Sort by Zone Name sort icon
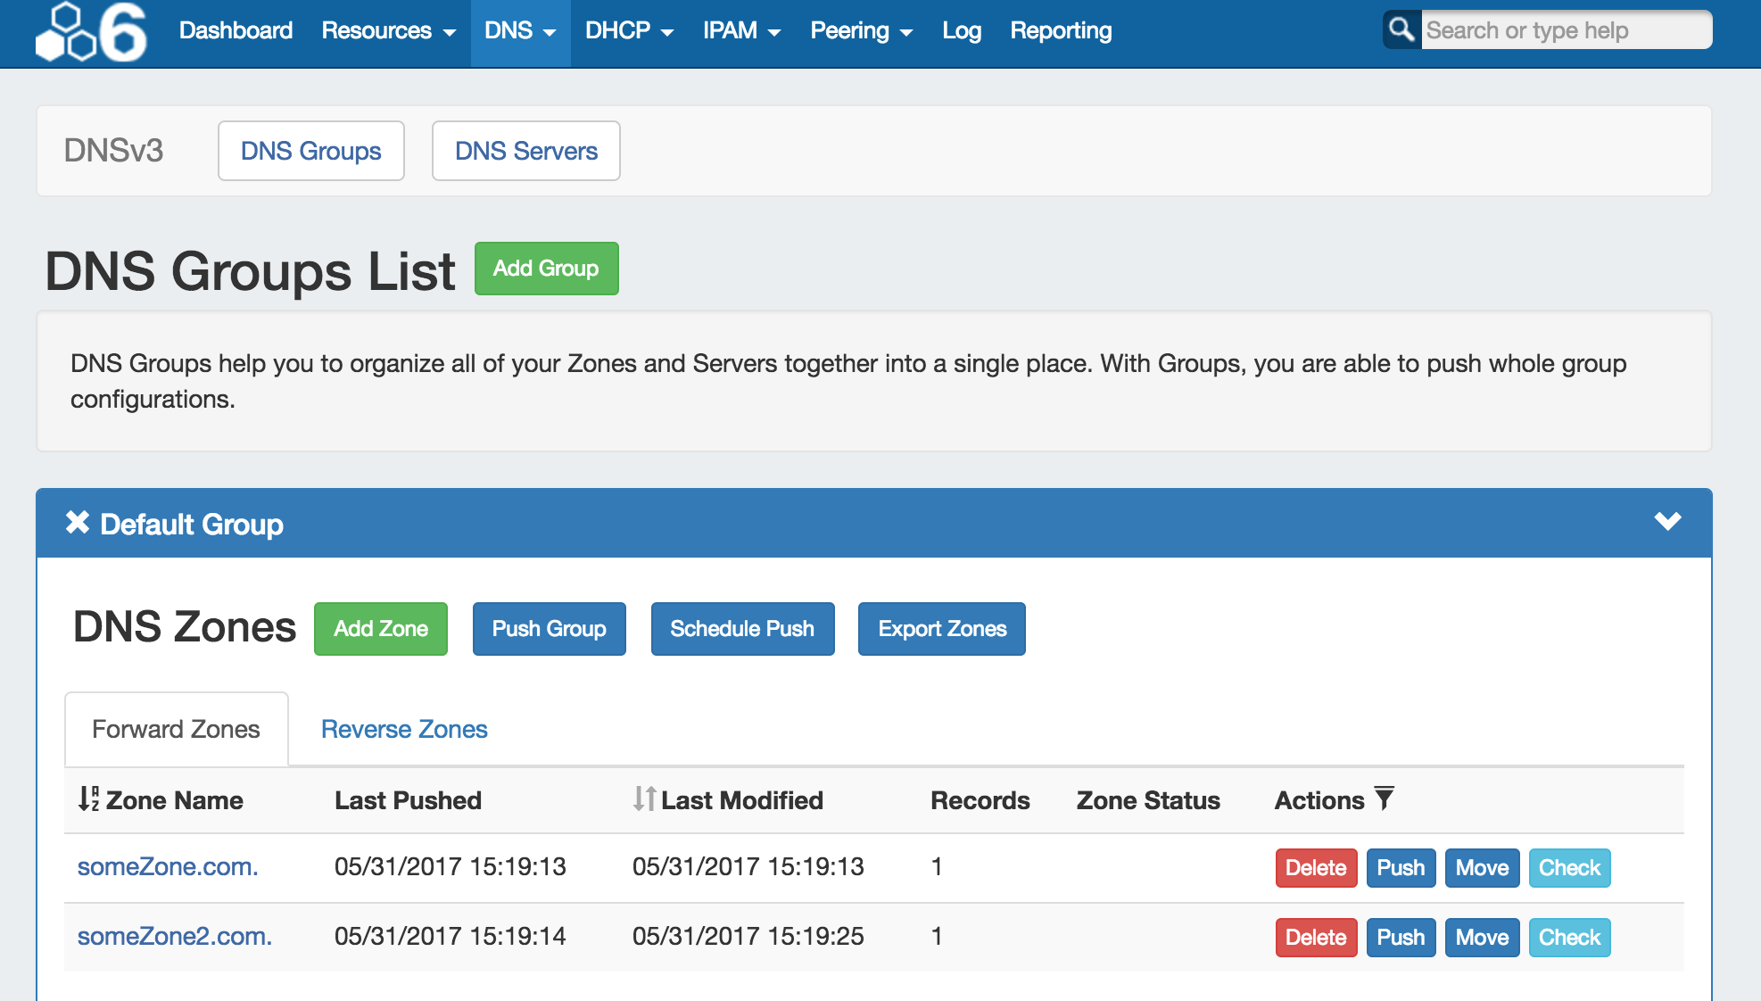Viewport: 1761px width, 1001px height. point(88,798)
